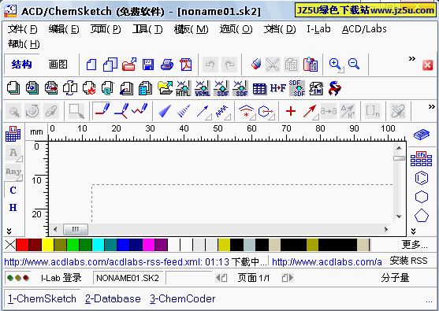Select the Draw Normal bond tool
This screenshot has width=439, height=311.
coord(102,111)
